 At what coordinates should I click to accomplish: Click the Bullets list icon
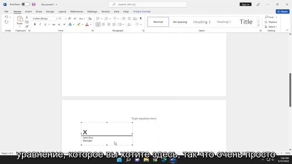tap(98, 19)
